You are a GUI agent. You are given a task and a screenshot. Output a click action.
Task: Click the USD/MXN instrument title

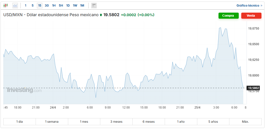click(x=51, y=15)
